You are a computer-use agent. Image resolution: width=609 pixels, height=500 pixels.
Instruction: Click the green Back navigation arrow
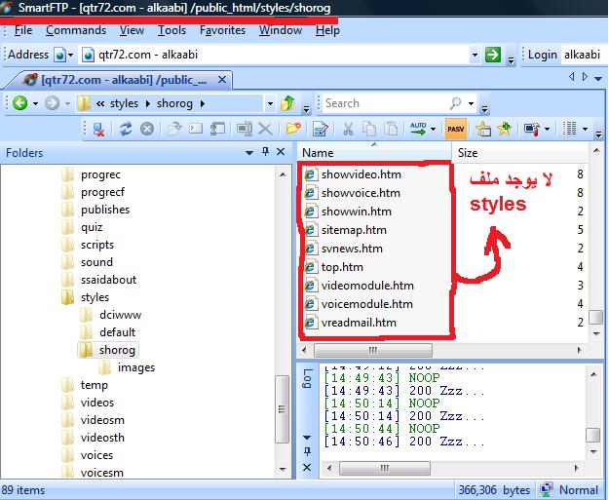click(x=19, y=103)
